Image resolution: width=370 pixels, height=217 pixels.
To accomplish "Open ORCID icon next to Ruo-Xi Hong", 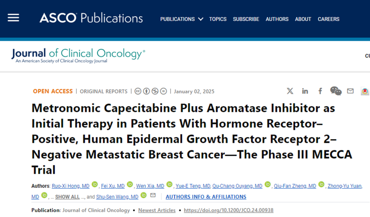I will click(x=95, y=185).
